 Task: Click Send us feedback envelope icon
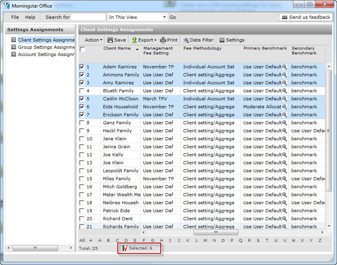(x=284, y=18)
